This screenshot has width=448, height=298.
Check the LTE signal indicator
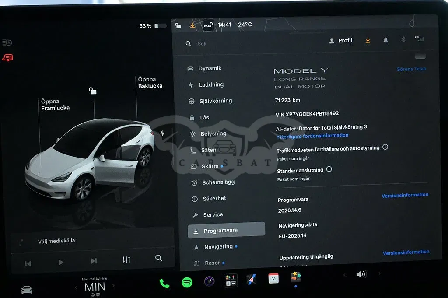[x=419, y=39]
